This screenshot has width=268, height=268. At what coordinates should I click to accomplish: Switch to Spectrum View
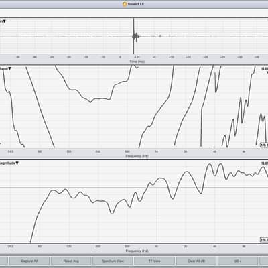tap(113, 261)
